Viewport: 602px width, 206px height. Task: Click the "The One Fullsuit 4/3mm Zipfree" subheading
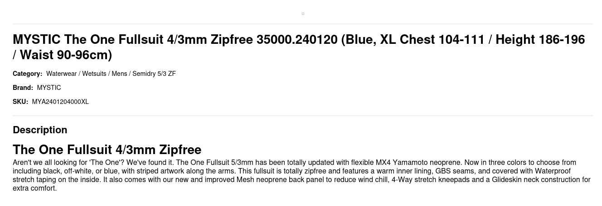click(x=107, y=150)
